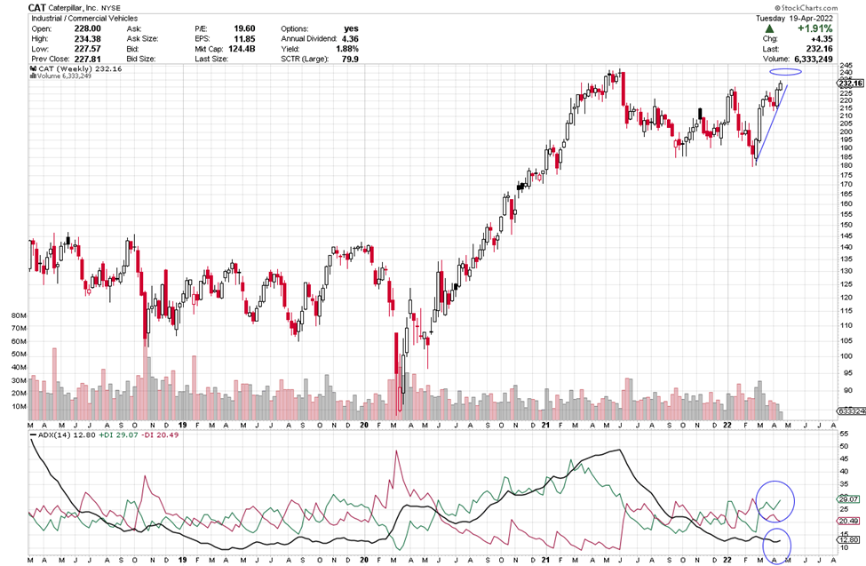Click the SCTR (Large) value 79.9
This screenshot has width=866, height=566.
pos(350,59)
